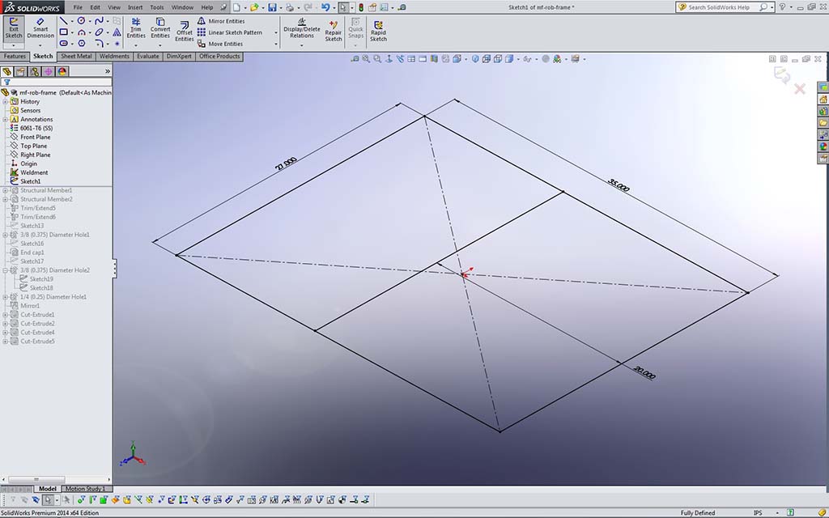
Task: Select the Front Plane in the tree
Action: [35, 138]
